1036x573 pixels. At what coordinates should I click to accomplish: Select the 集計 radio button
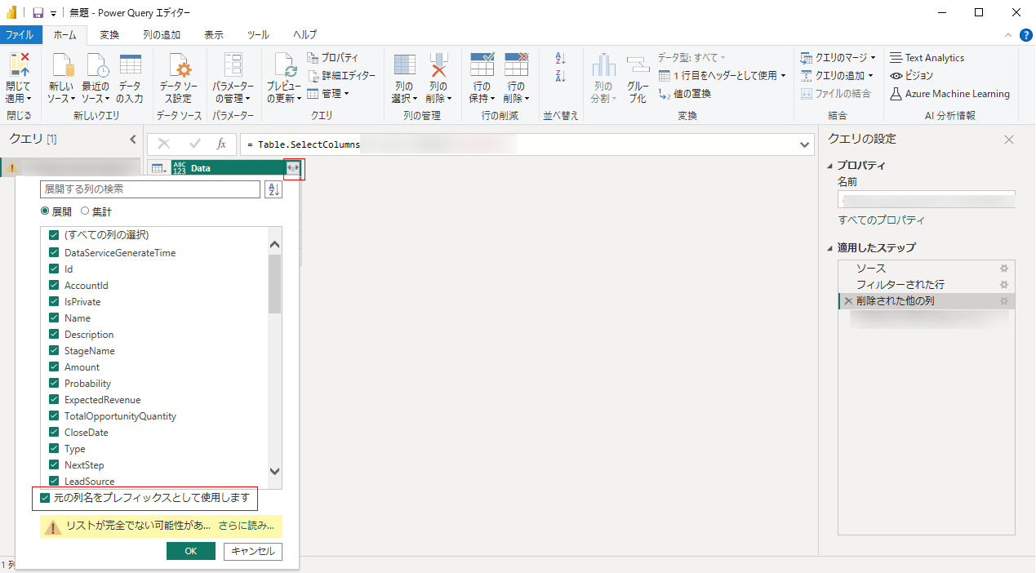(x=85, y=210)
